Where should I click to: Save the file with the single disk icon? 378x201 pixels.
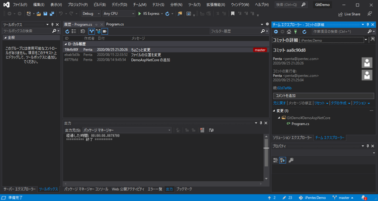coord(45,14)
